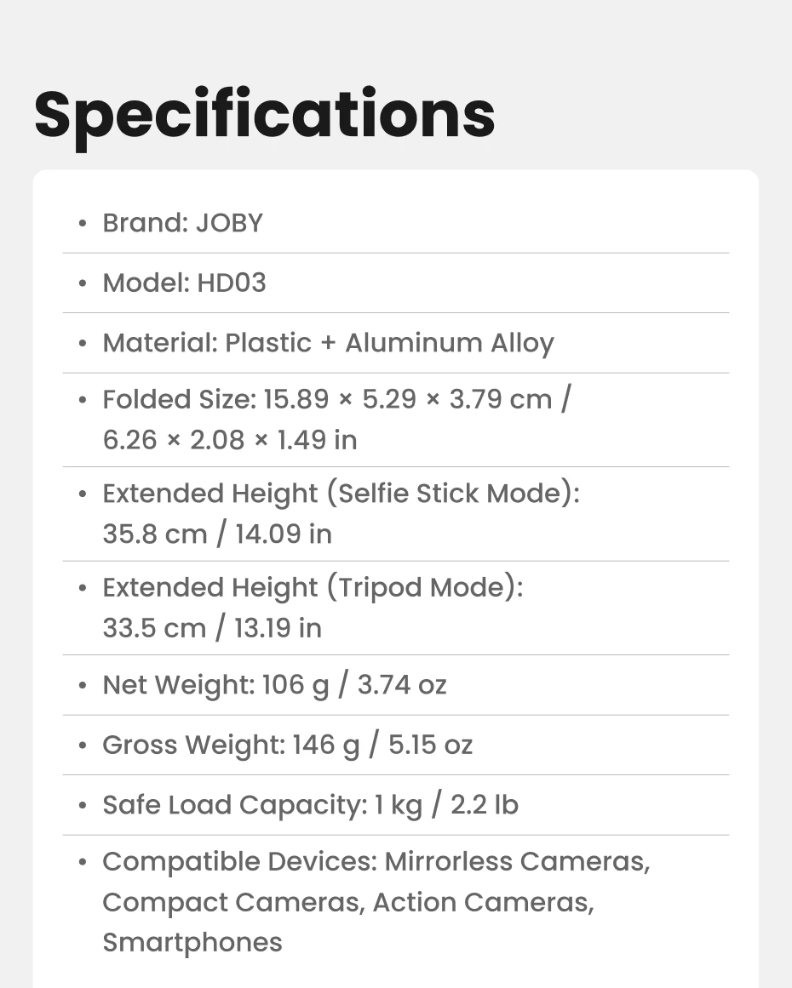792x988 pixels.
Task: Select Extended Height (Selfie Stick Mode) label
Action: [x=341, y=494]
